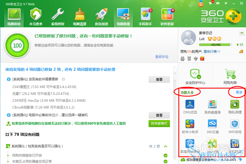Launch DNS优选 tool
Viewport: 246px width, 164px height.
190,107
